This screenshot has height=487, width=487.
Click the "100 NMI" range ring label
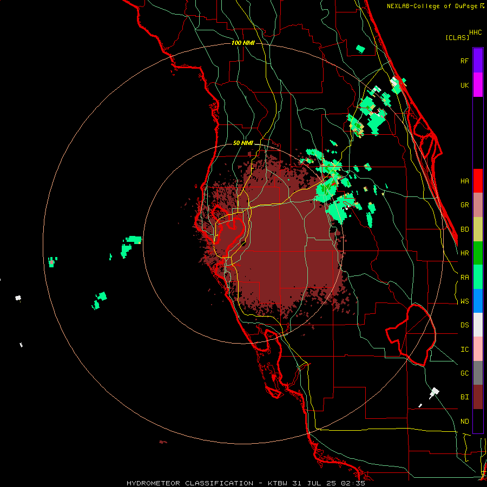tap(243, 43)
